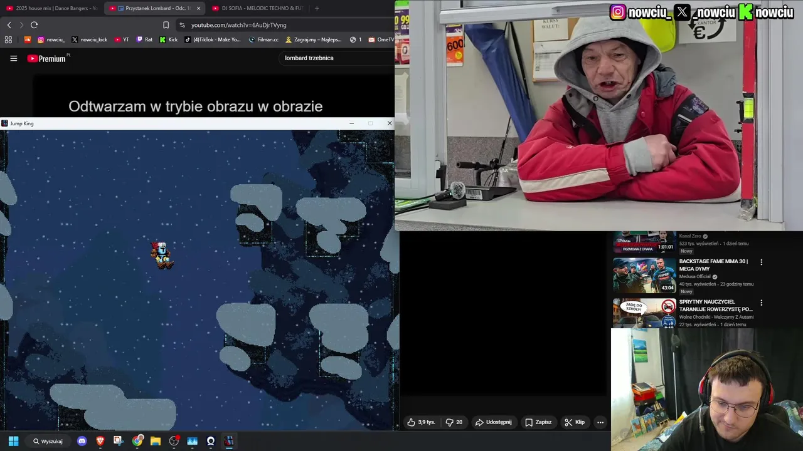Switch to the DJ SOFIA Melodic Techno tab
Screen dimensions: 803x451
pos(257,8)
